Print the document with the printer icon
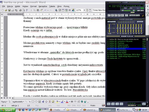 click(20, 10)
